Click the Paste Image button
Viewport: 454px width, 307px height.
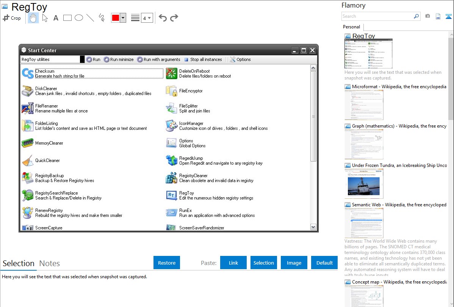pos(294,263)
